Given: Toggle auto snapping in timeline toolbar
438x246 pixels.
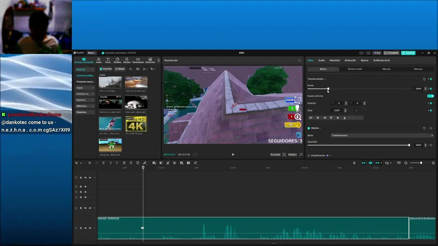Looking at the screenshot, I should click(370, 163).
